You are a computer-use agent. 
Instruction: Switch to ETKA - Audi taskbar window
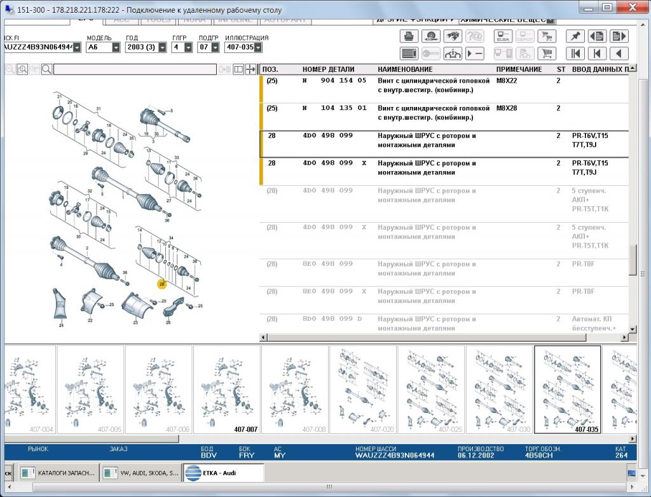click(223, 473)
